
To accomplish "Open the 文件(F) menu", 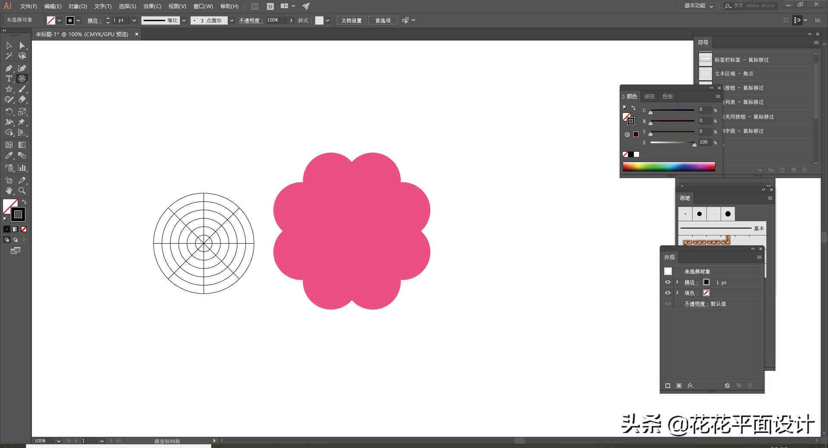I will [28, 6].
